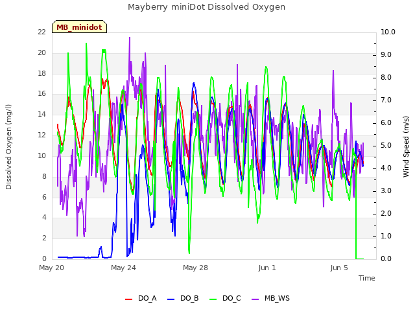Click the 9.0 value on wind speed axis
415x311 pixels.
click(x=386, y=54)
